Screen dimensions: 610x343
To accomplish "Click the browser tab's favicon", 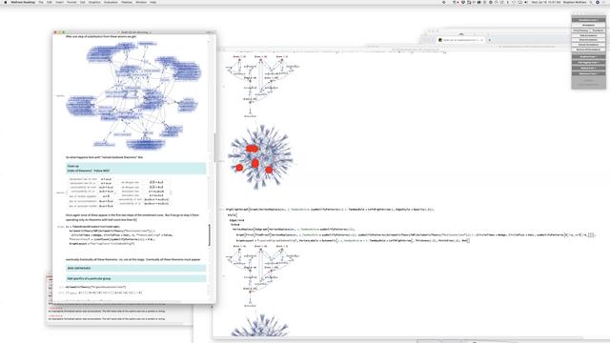I will point(440,40).
